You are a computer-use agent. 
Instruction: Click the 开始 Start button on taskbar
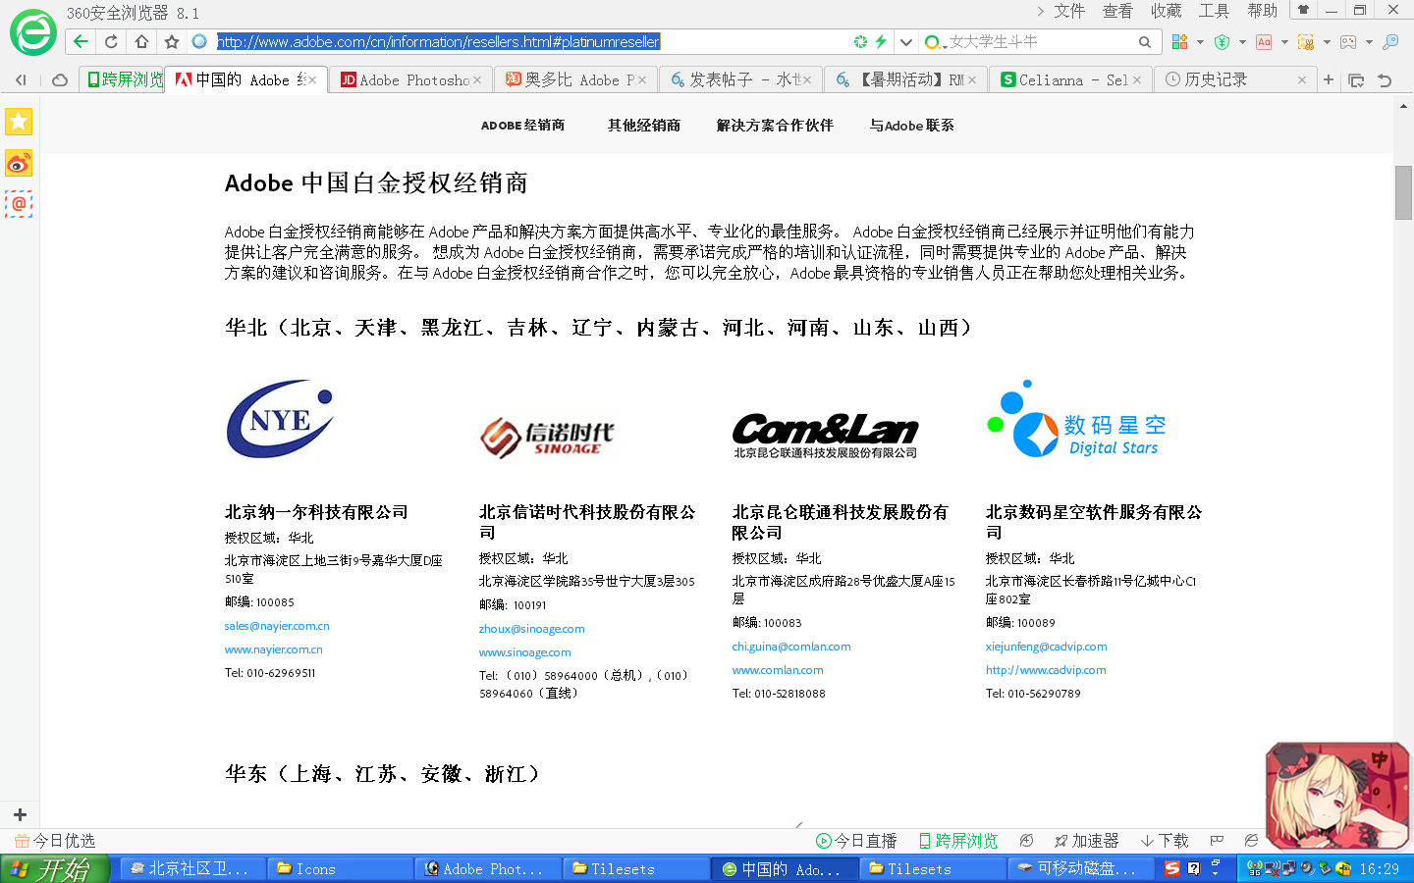(54, 869)
